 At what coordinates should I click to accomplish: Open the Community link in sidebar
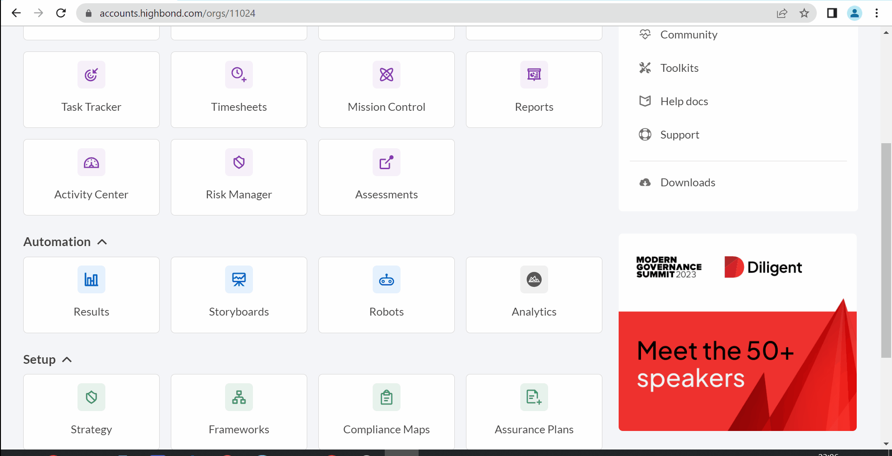(688, 35)
